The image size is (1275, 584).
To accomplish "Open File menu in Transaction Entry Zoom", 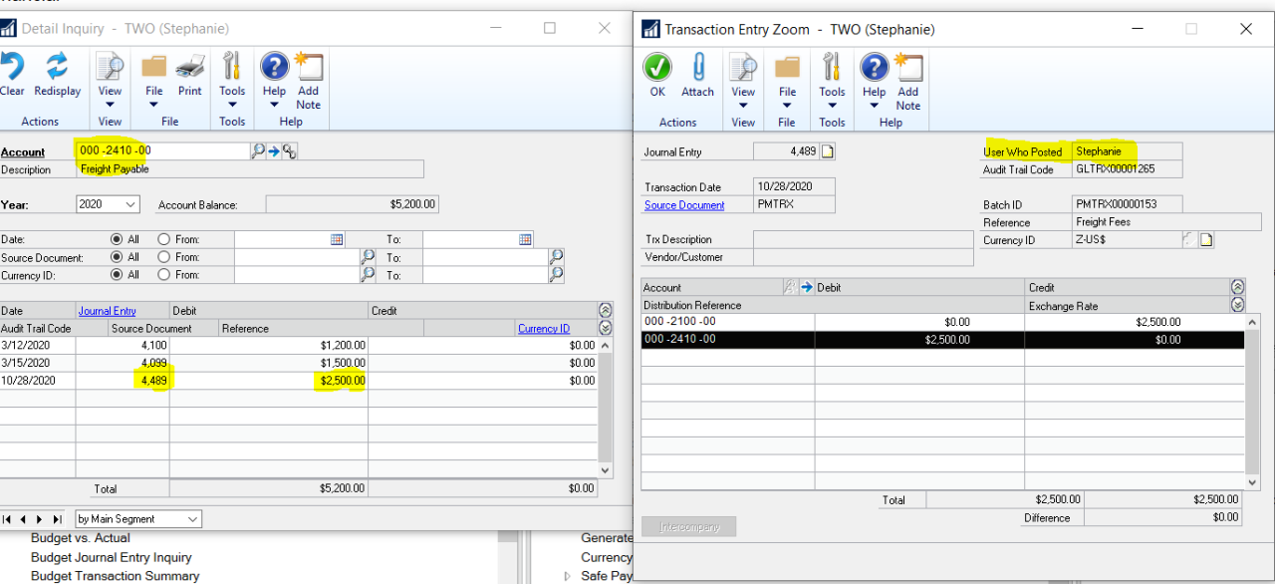I will [787, 78].
